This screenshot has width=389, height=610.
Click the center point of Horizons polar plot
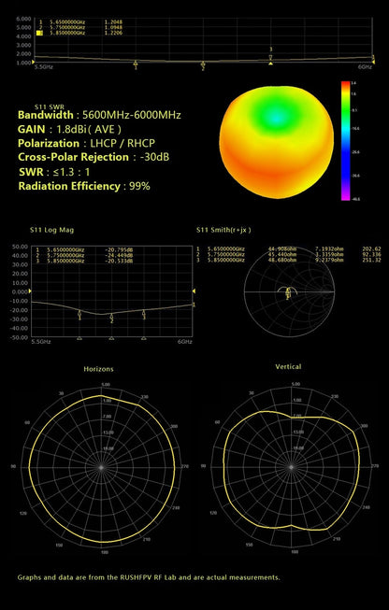click(101, 467)
